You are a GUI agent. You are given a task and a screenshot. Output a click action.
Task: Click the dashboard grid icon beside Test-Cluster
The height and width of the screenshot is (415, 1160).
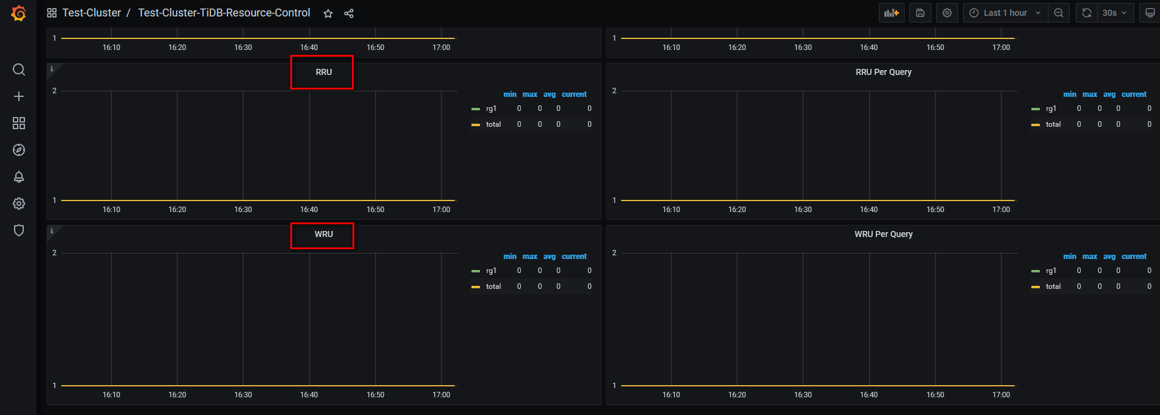pyautogui.click(x=52, y=13)
